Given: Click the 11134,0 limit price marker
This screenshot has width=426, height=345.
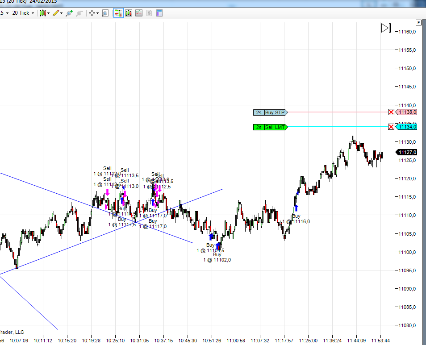Looking at the screenshot, I should (x=406, y=127).
